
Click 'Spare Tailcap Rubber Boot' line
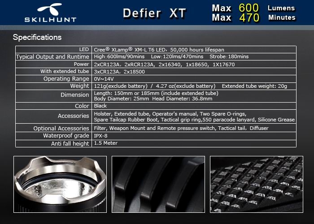click(x=194, y=120)
